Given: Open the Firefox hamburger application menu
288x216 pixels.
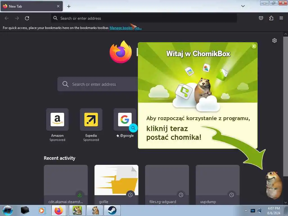Looking at the screenshot, I should (x=281, y=18).
